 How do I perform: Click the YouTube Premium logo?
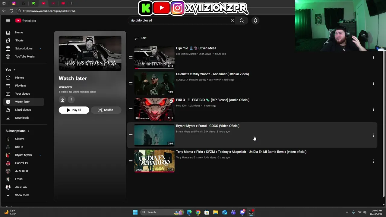[x=26, y=20]
